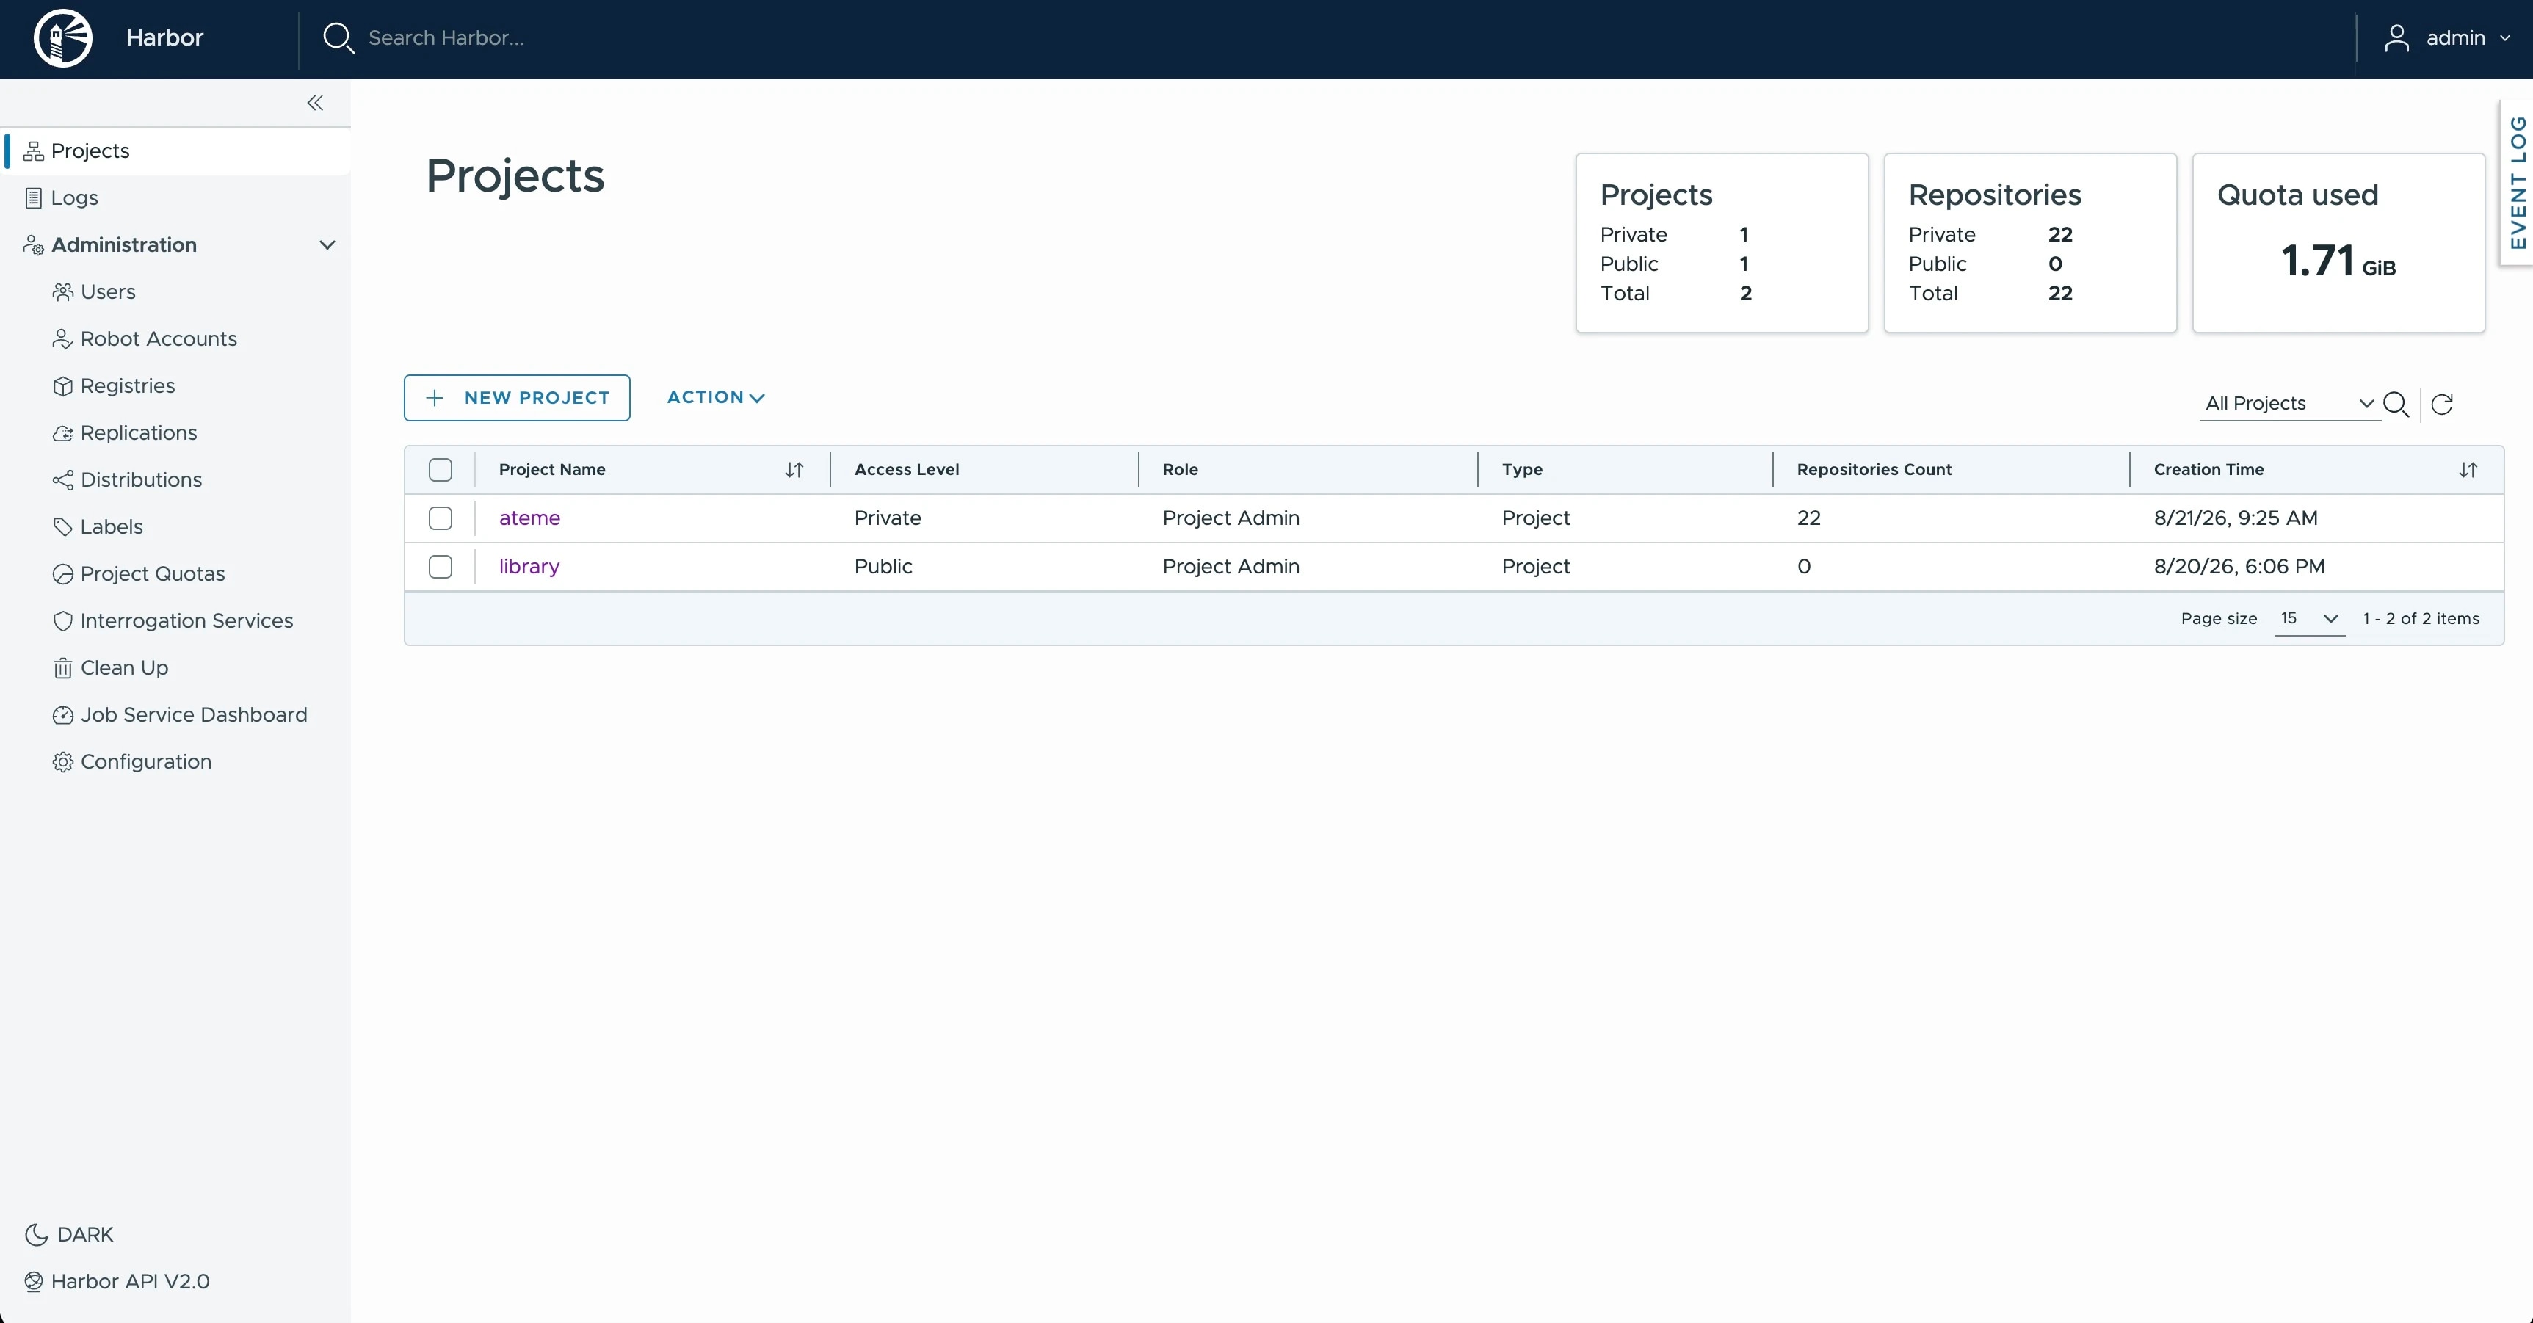This screenshot has width=2533, height=1323.
Task: Open the ACTION dropdown
Action: (716, 397)
